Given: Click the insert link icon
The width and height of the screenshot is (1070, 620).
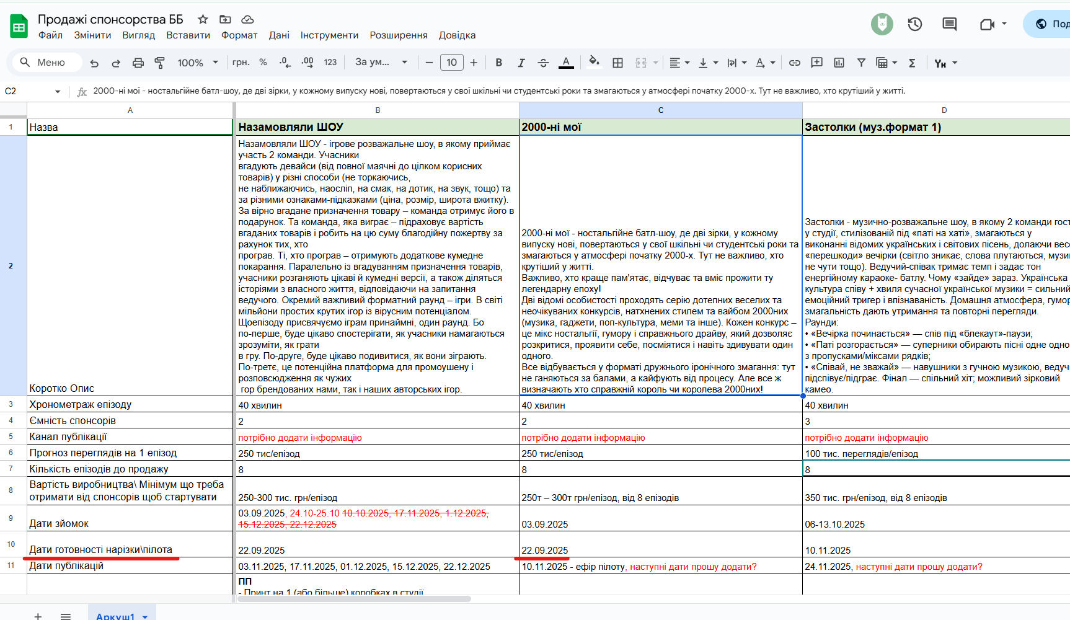Looking at the screenshot, I should pos(794,63).
